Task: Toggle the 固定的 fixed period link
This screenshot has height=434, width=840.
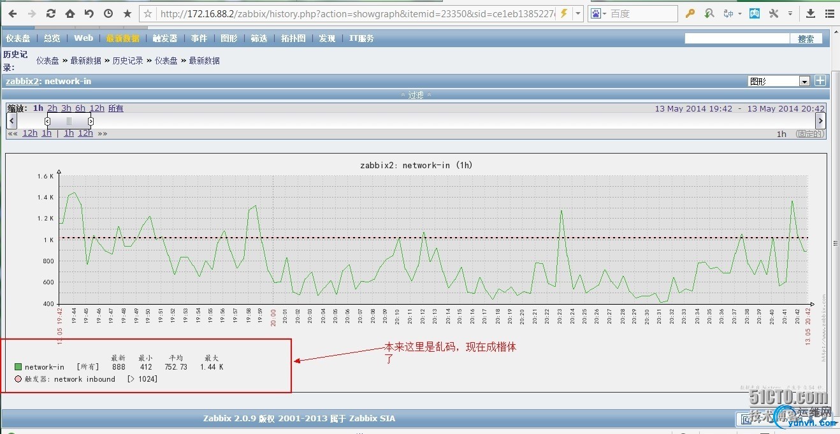Action: [810, 134]
